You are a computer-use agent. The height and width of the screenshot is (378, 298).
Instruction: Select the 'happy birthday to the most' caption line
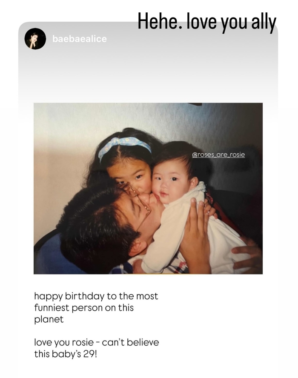pyautogui.click(x=96, y=296)
